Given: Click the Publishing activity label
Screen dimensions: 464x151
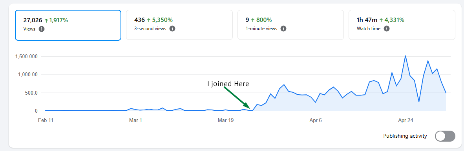Looking at the screenshot, I should [405, 136].
